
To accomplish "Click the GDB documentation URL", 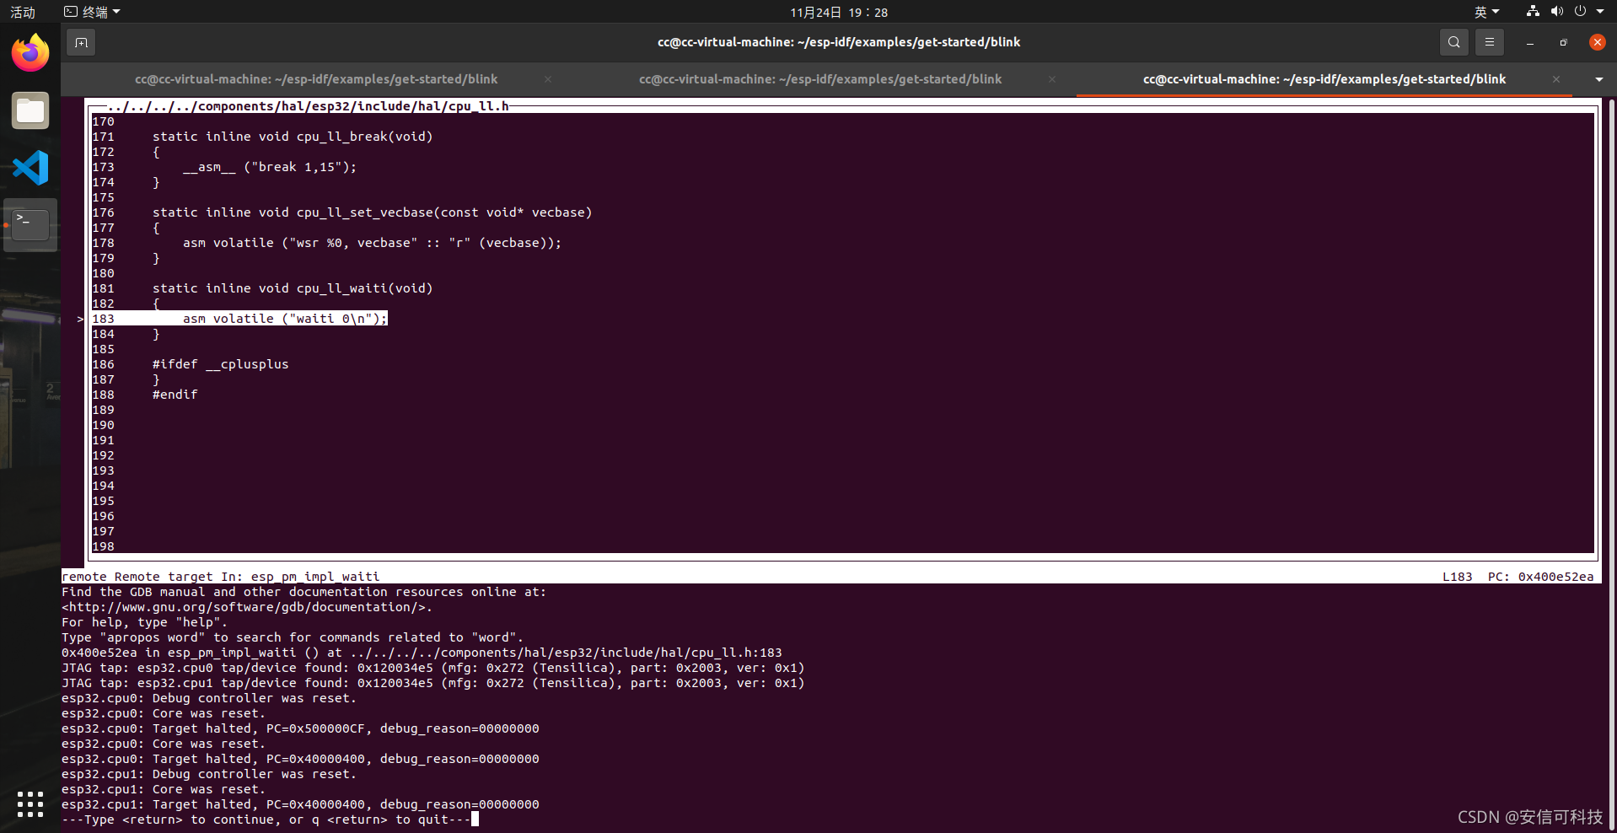I will (247, 607).
